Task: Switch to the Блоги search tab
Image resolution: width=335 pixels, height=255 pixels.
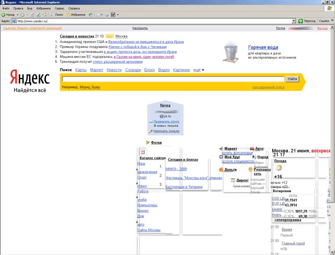Action: pyautogui.click(x=149, y=70)
